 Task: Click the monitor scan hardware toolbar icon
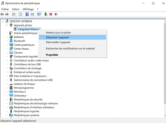39,14
